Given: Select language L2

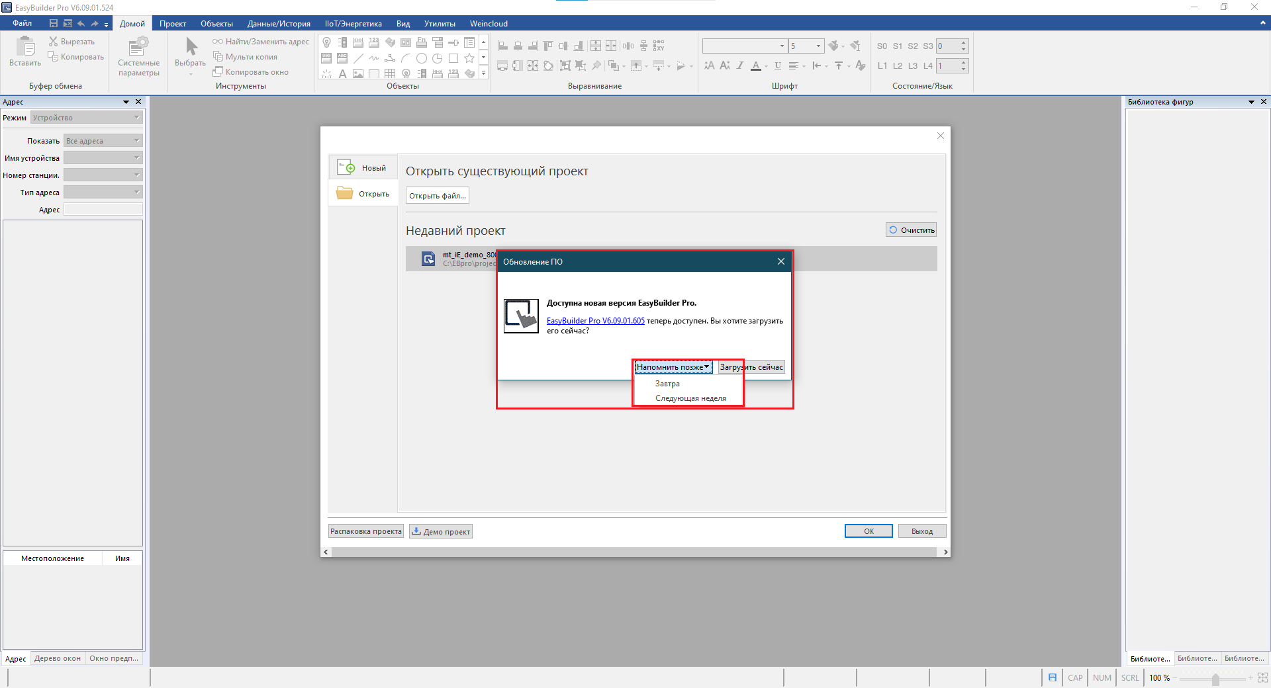Looking at the screenshot, I should click(x=898, y=65).
